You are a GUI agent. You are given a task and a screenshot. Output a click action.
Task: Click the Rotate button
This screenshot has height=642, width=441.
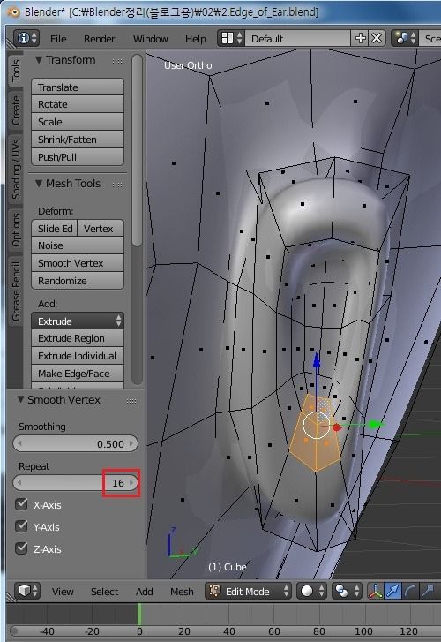coord(78,104)
